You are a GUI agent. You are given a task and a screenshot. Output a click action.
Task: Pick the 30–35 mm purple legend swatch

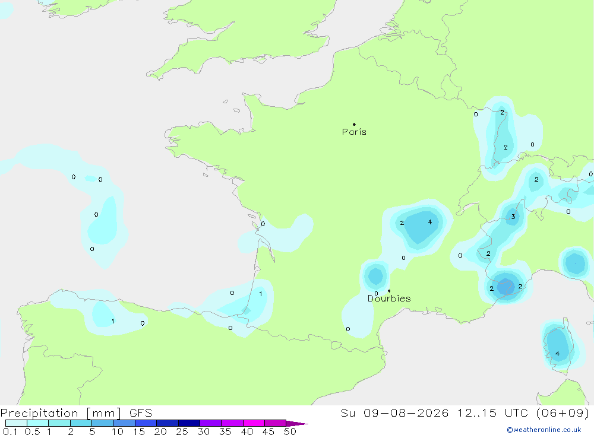coord(210,423)
